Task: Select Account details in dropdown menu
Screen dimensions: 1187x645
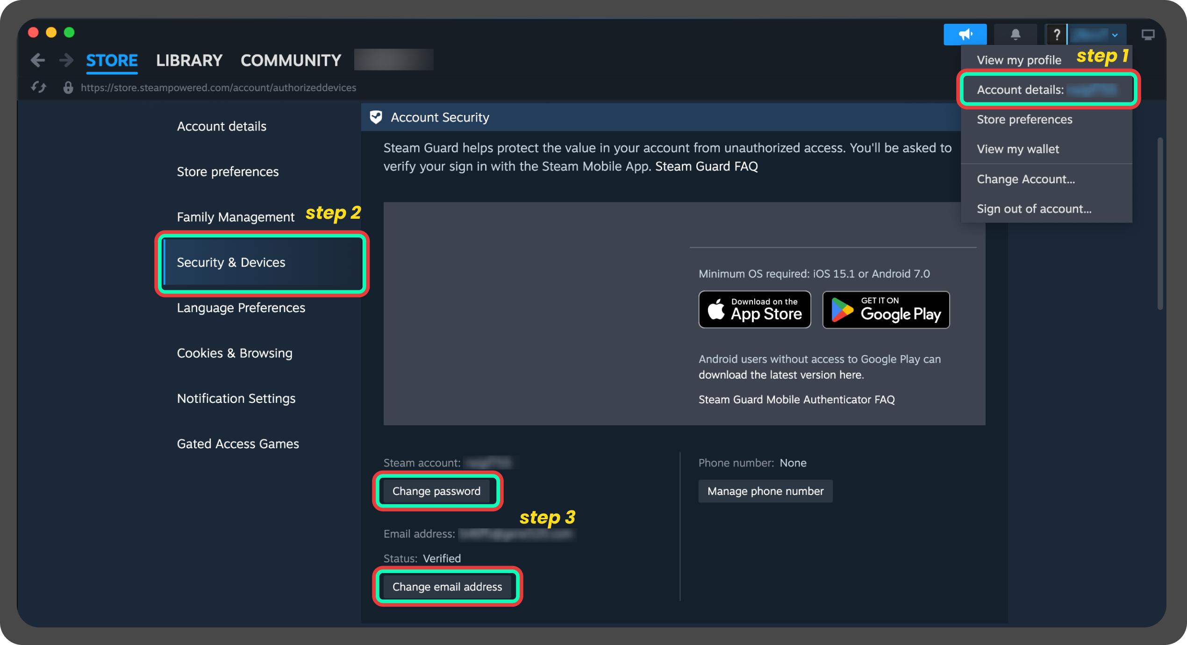Action: tap(1047, 90)
